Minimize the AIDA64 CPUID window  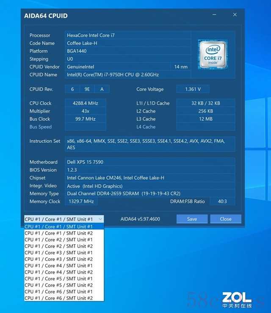click(x=214, y=15)
